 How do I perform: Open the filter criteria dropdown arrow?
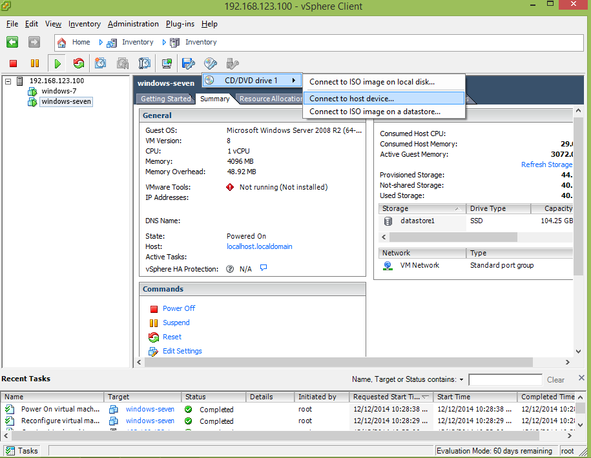pyautogui.click(x=461, y=380)
